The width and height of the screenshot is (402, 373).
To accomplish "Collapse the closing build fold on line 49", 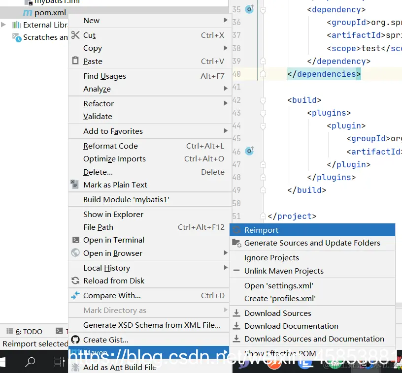I will pyautogui.click(x=263, y=190).
